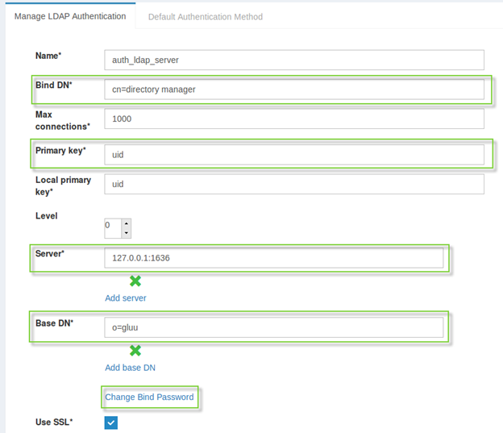Viewport: 503px width, 433px height.
Task: Edit the Server field with 127.0.0.1:1636
Action: pyautogui.click(x=273, y=258)
